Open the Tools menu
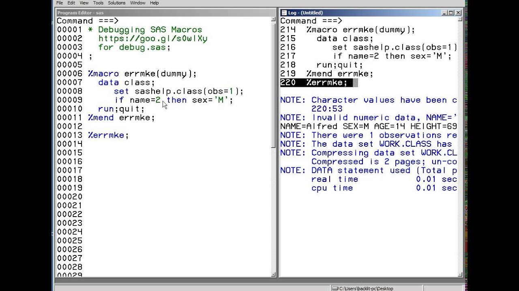Viewport: 519px width, 291px height. pos(98,3)
